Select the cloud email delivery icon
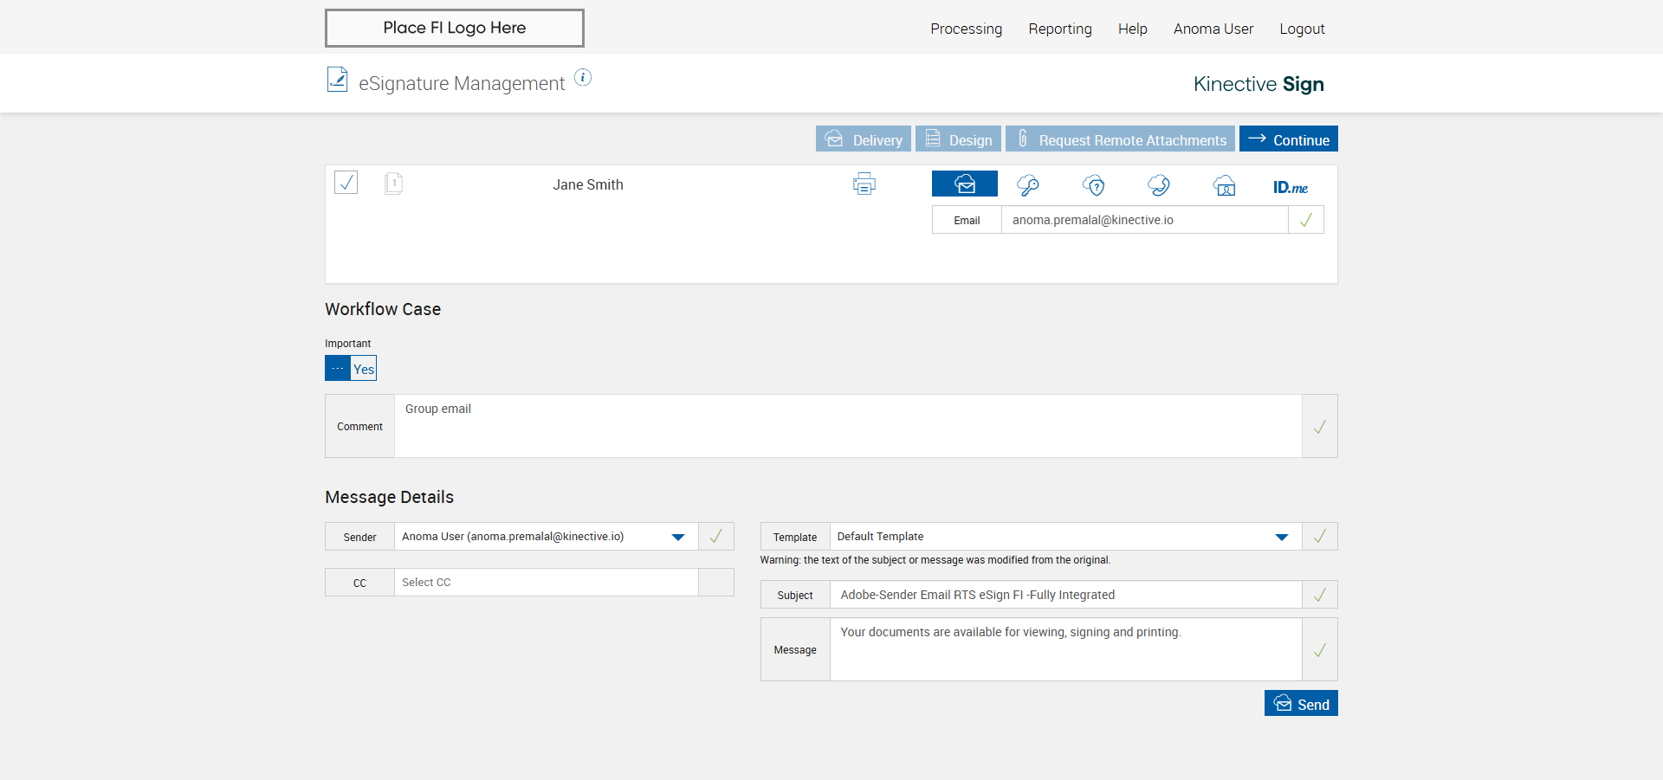The image size is (1663, 780). (x=964, y=184)
